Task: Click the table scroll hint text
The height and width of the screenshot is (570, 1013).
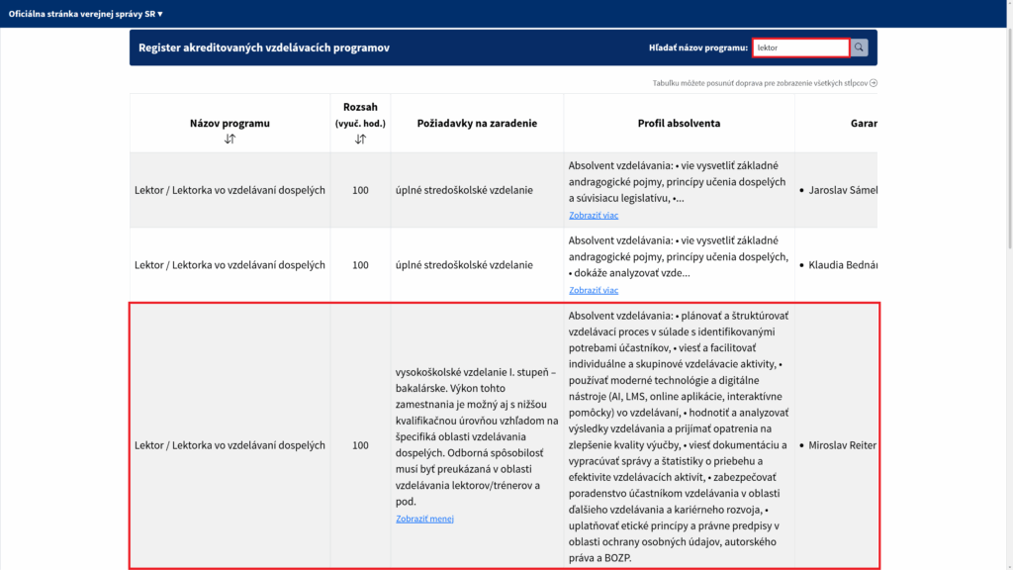Action: pos(760,83)
